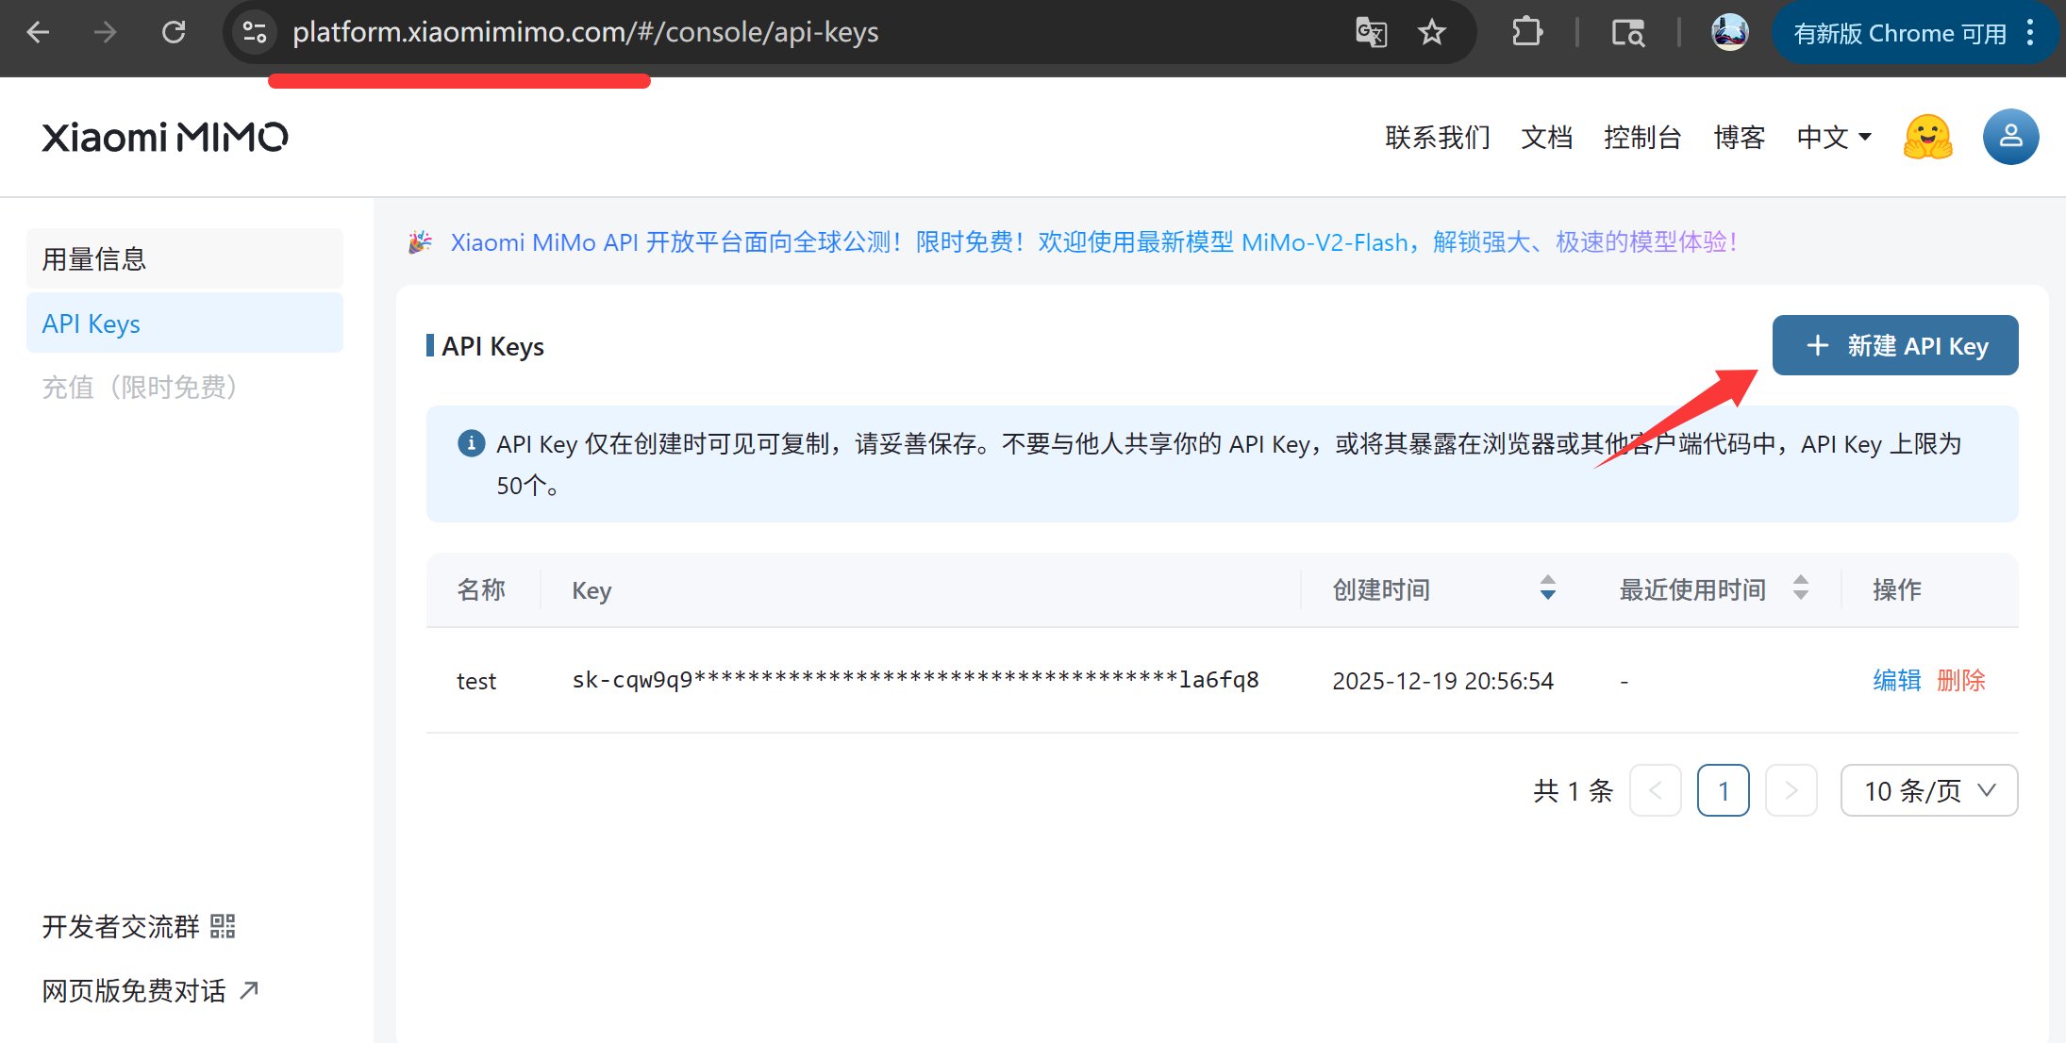Image resolution: width=2066 pixels, height=1043 pixels.
Task: Expand the 中文 language dropdown
Action: pos(1834,138)
